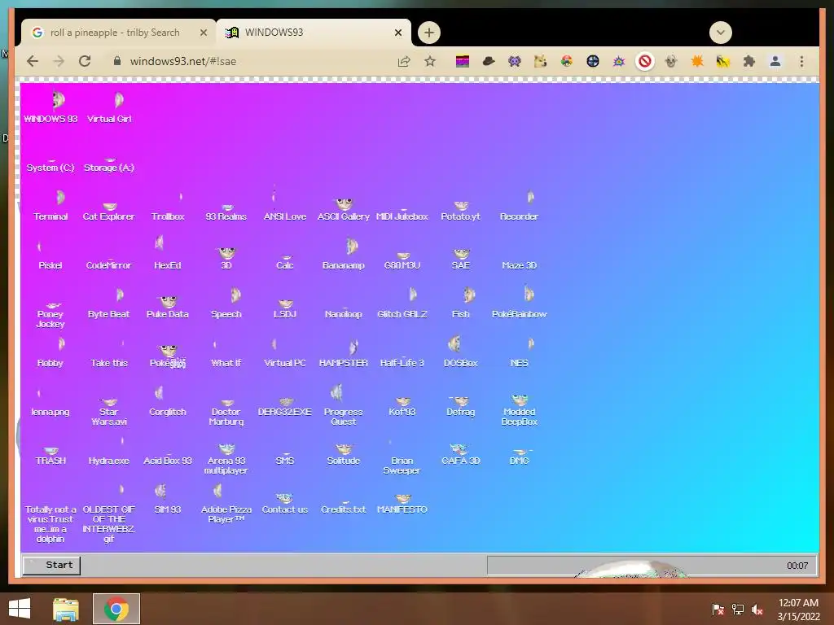Launch MIDI Jukebox icon

point(402,214)
